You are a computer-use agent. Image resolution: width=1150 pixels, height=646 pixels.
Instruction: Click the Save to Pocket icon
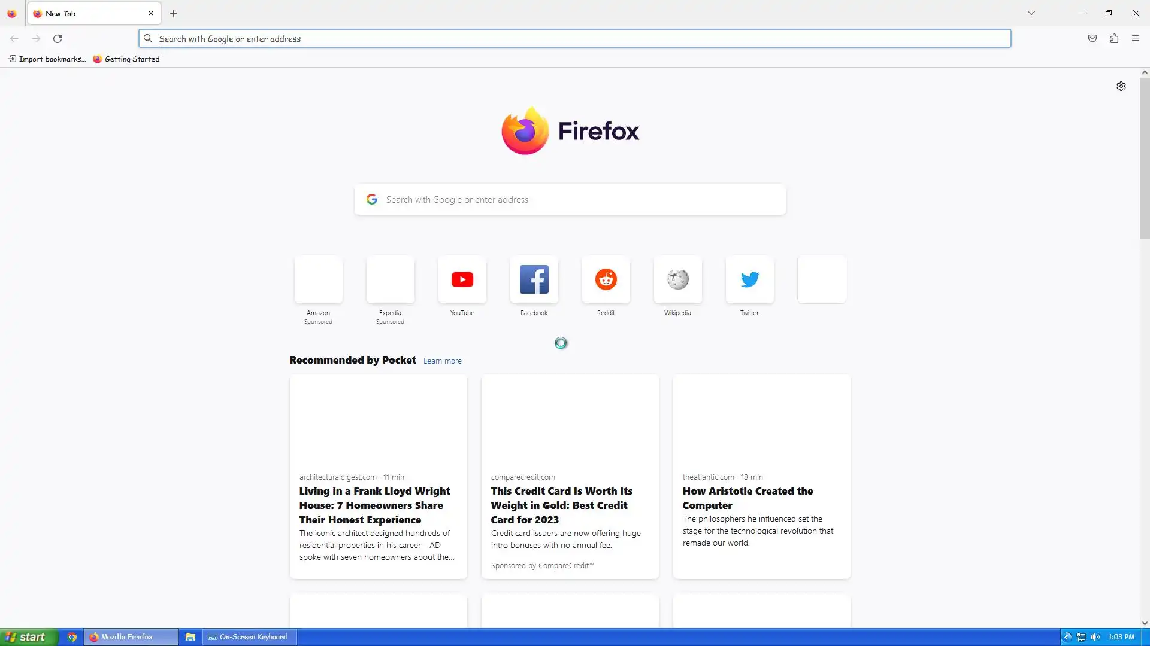(x=1092, y=39)
